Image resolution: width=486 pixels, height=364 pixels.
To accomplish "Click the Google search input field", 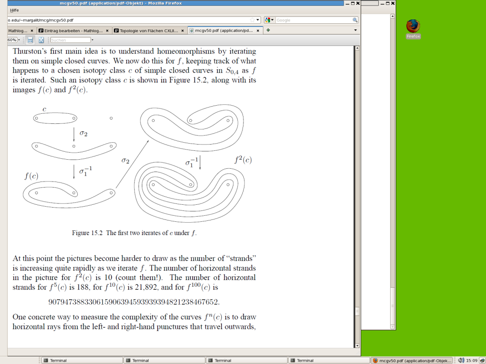I will pyautogui.click(x=313, y=20).
